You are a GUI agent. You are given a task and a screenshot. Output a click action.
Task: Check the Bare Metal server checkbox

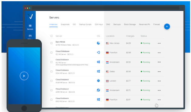pos(51,43)
